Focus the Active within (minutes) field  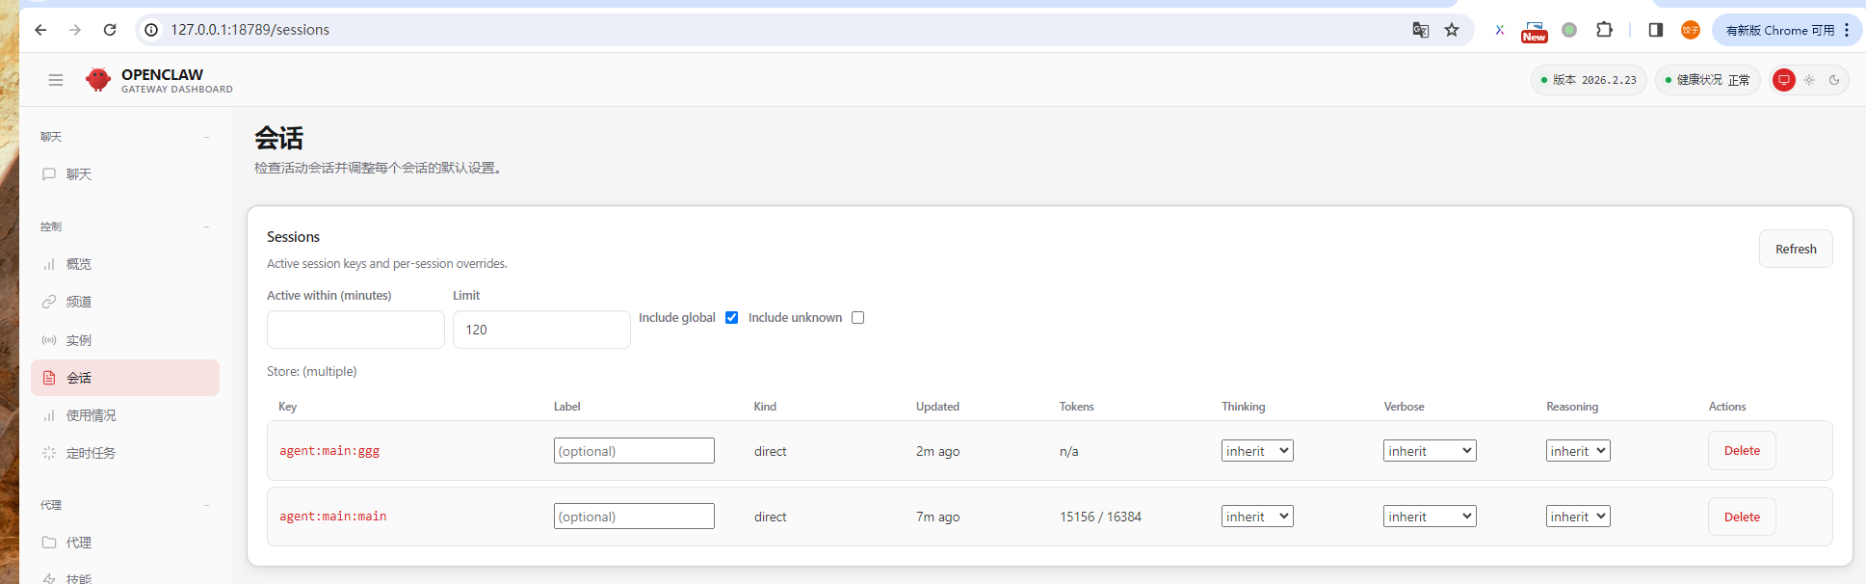[355, 330]
